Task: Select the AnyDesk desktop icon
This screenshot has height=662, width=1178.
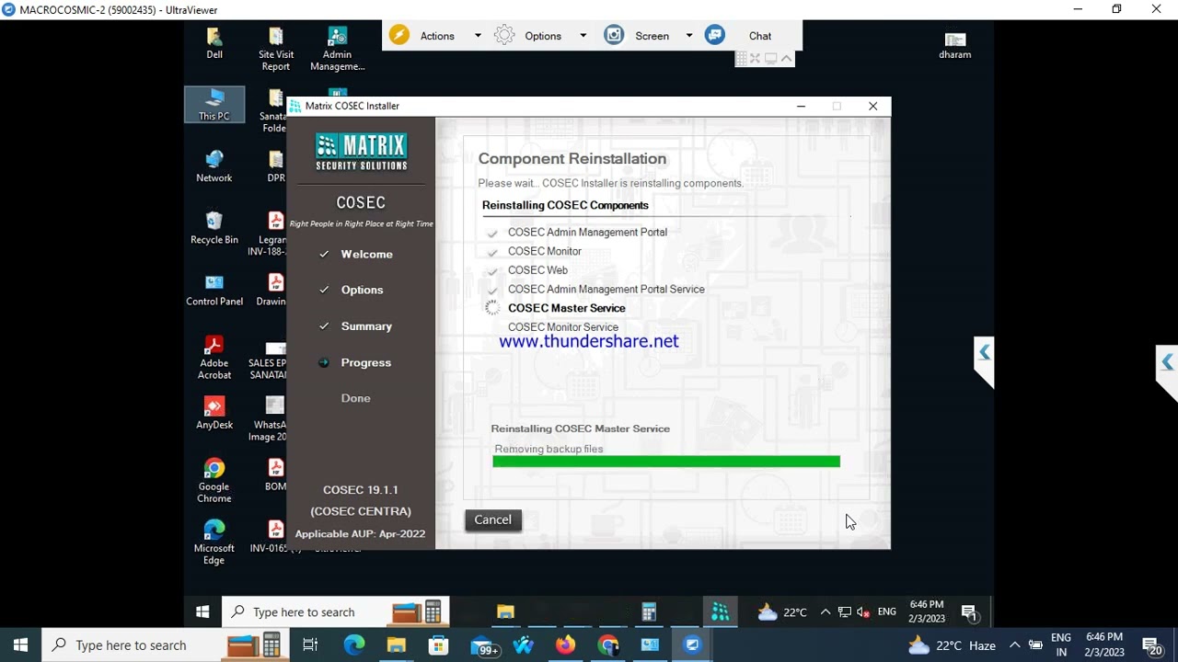Action: click(x=214, y=413)
